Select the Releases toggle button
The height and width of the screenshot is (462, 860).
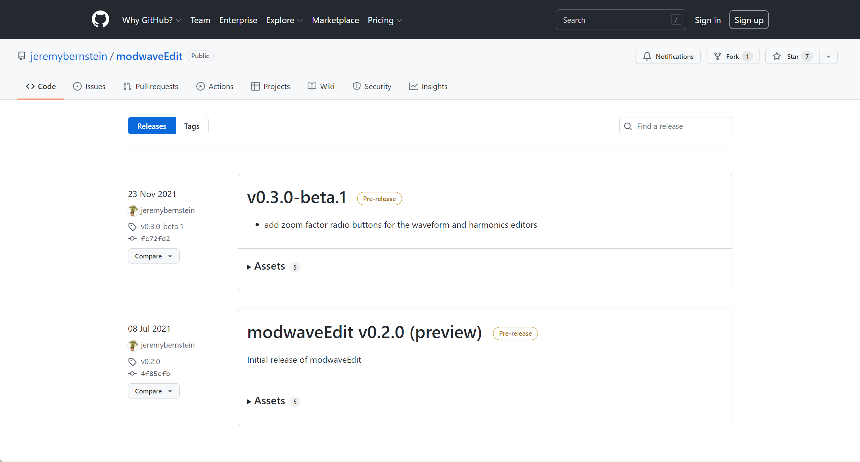point(151,126)
